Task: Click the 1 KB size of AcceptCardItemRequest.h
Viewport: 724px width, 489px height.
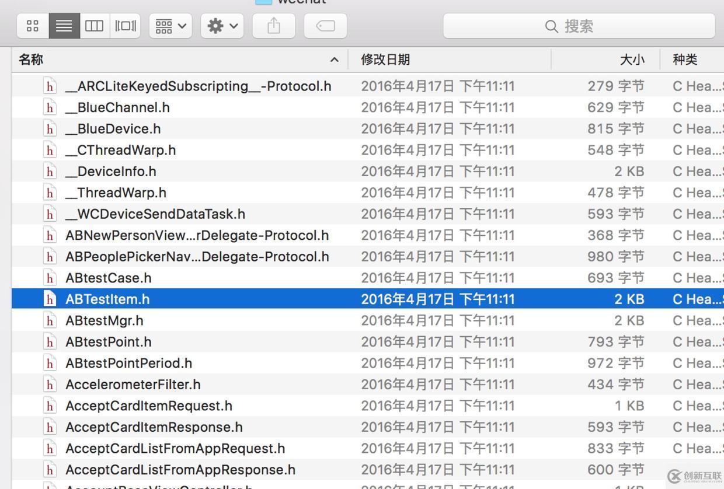Action: 629,406
